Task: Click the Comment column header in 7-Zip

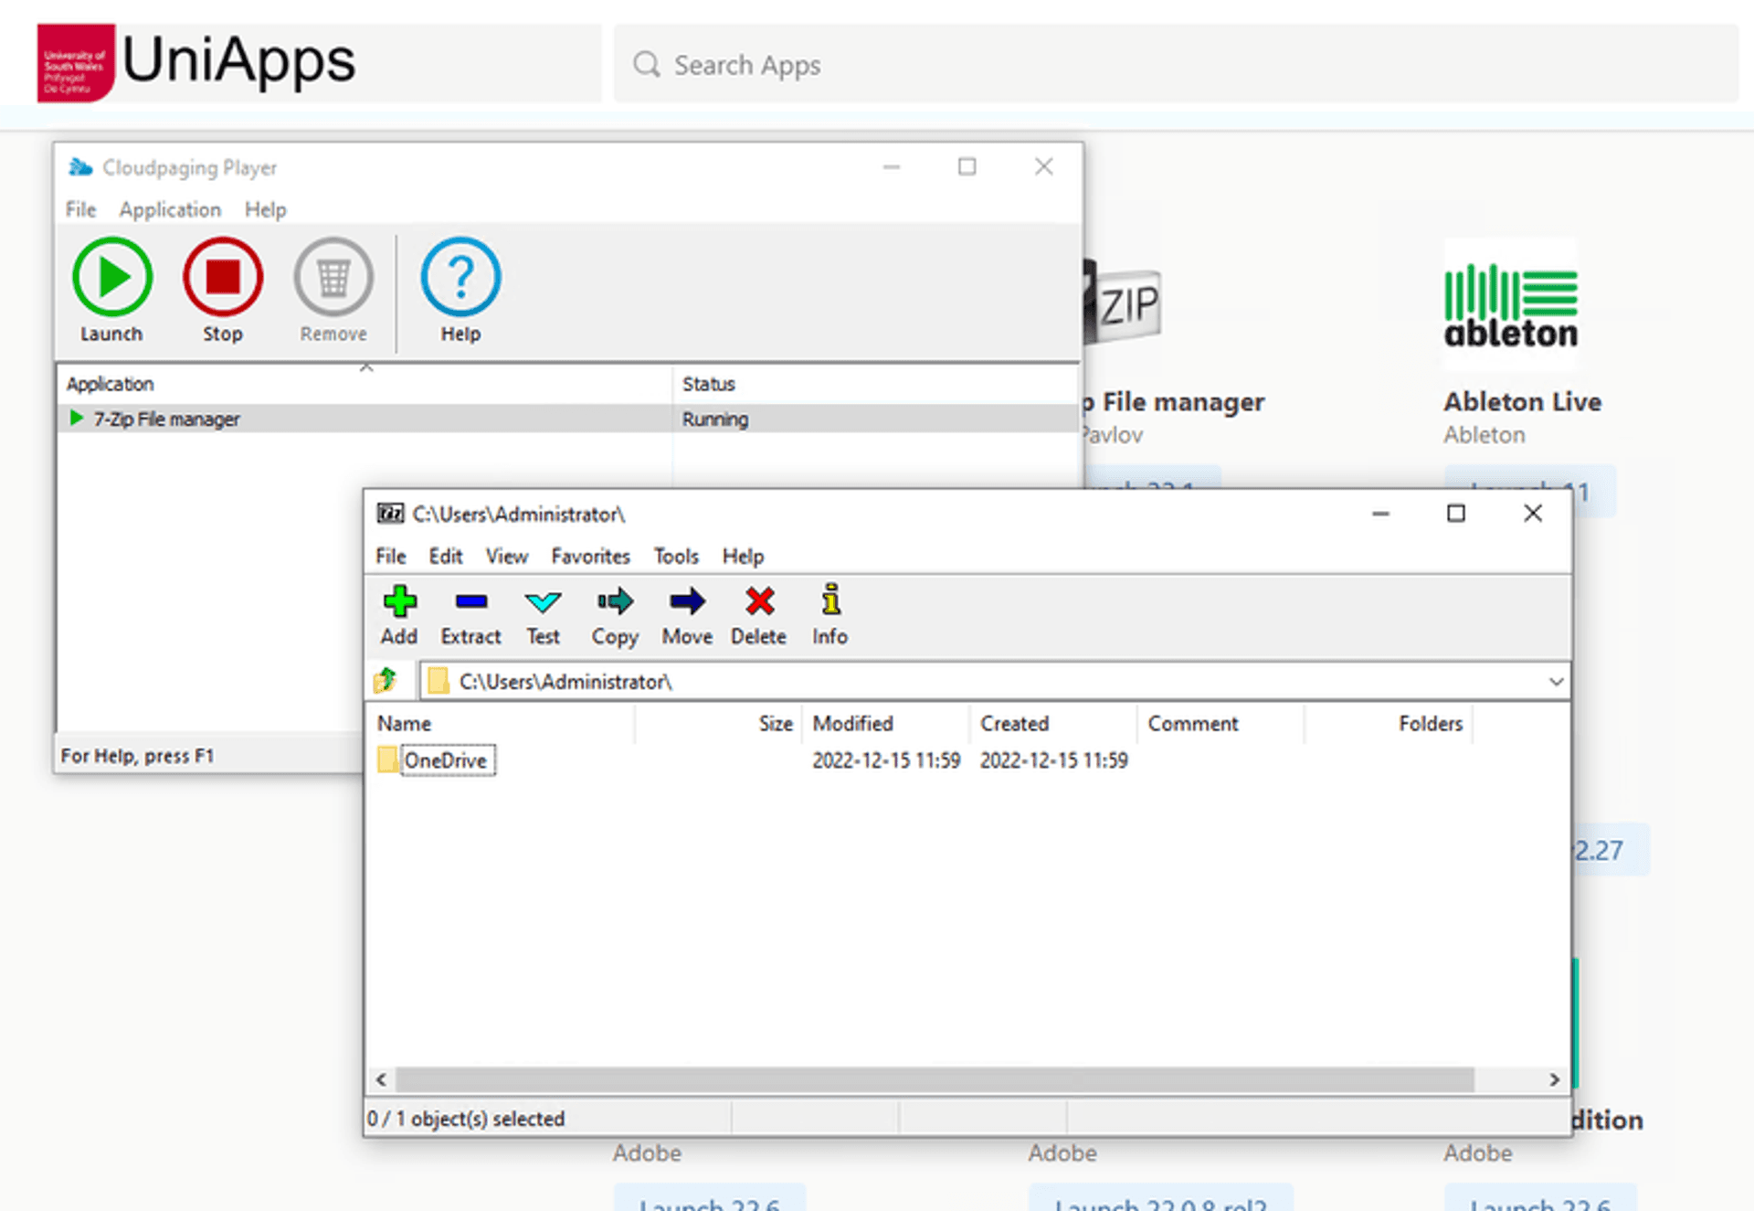Action: pos(1220,723)
